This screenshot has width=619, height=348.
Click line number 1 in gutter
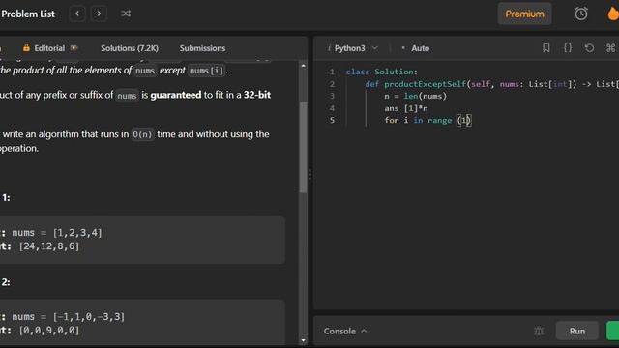(x=332, y=72)
